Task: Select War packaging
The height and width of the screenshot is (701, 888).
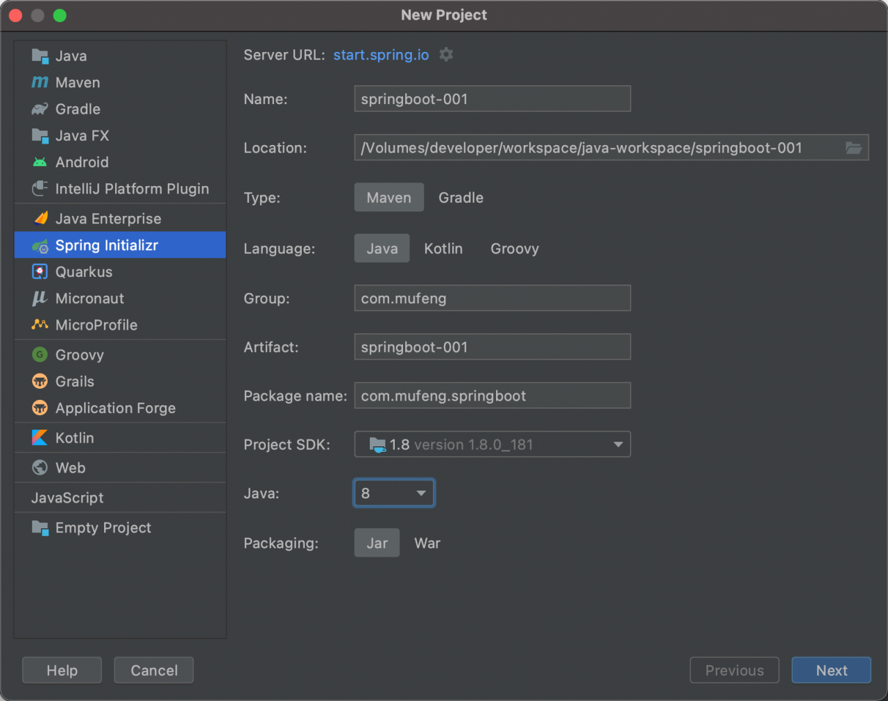Action: click(427, 543)
